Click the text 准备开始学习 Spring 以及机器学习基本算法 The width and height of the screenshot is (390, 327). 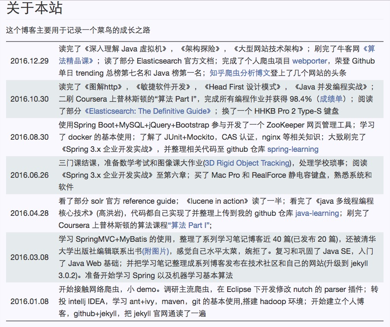pos(159,276)
